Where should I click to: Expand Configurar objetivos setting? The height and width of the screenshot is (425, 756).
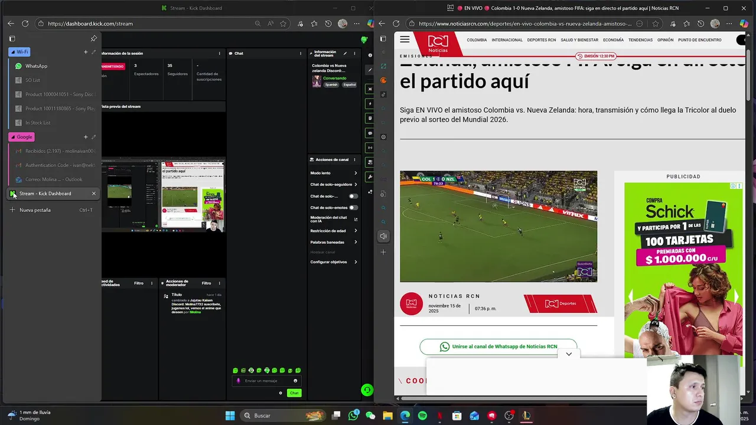334,262
